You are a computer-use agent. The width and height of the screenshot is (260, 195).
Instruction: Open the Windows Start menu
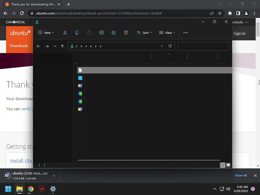[x=8, y=189]
